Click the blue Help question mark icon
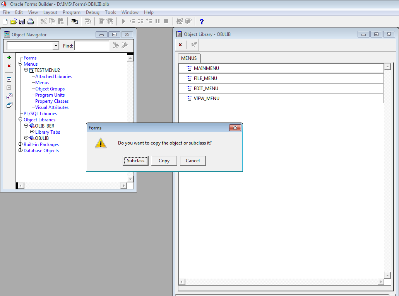 [202, 22]
